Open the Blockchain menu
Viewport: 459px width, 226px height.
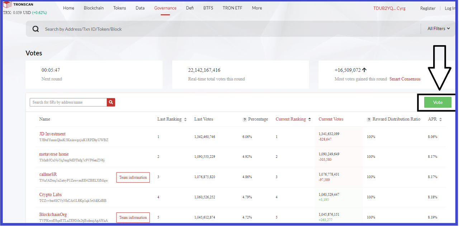pos(94,8)
